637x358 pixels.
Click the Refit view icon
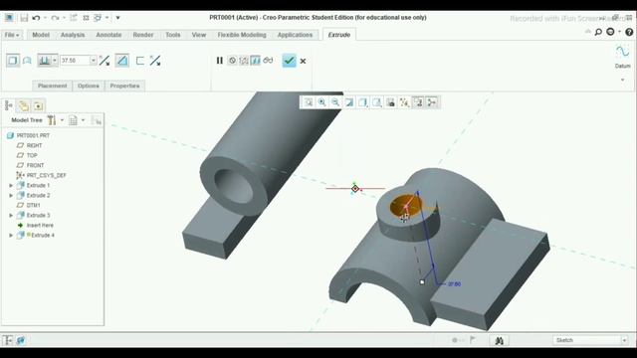(309, 102)
